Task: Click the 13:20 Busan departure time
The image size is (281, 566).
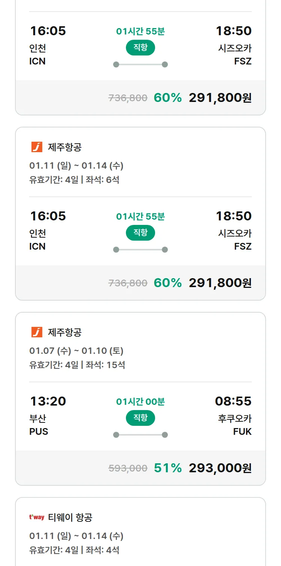Action: [x=48, y=401]
